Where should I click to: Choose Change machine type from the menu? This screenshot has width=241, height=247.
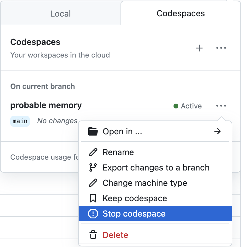pyautogui.click(x=145, y=183)
